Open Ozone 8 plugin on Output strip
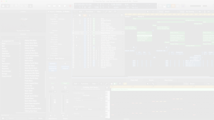 [x=65, y=69]
